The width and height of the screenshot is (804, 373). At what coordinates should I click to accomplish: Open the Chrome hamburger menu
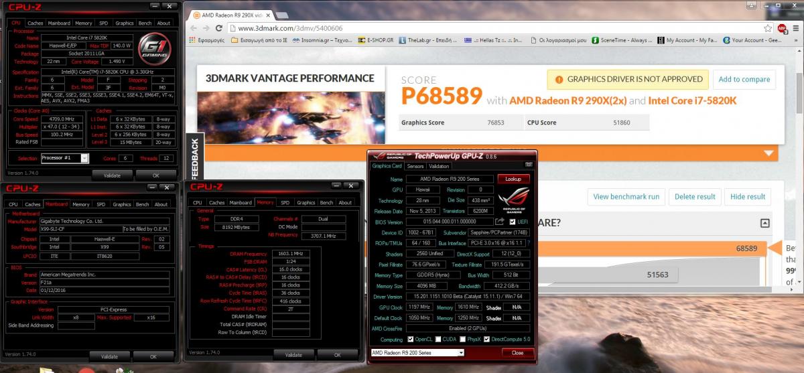(x=795, y=28)
